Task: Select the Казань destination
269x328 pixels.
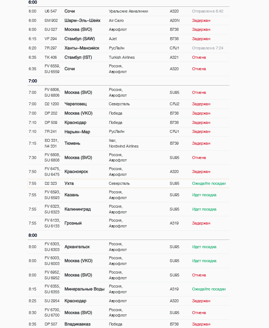Action: (x=71, y=195)
